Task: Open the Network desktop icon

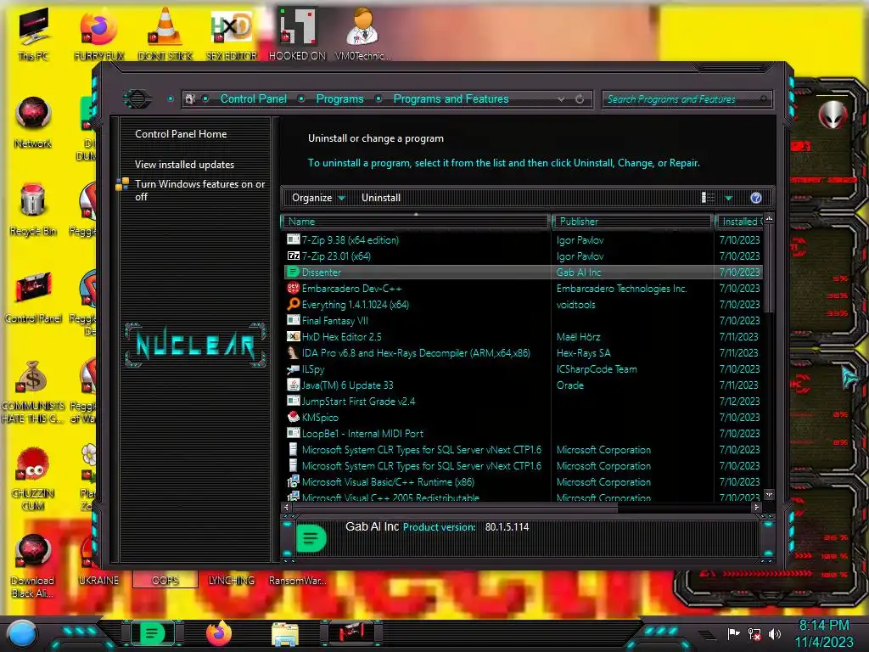Action: (33, 122)
